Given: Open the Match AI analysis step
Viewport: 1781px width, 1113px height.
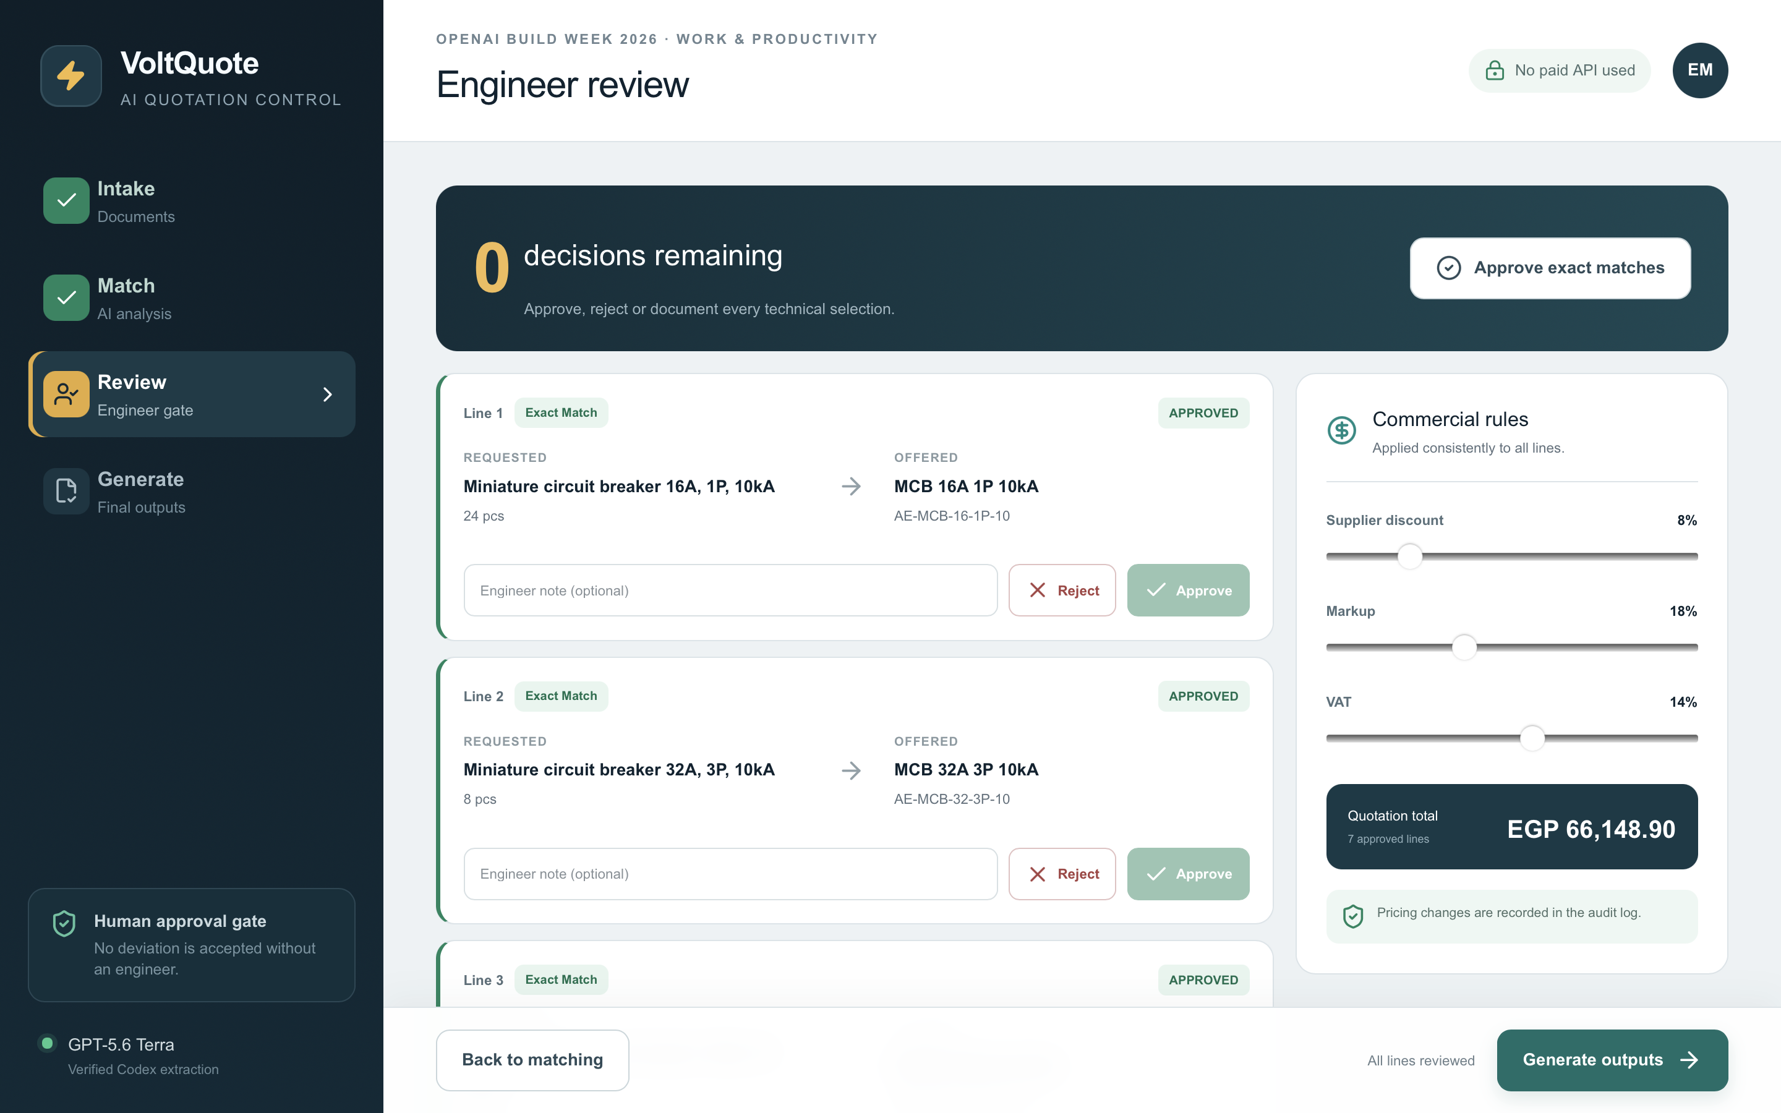Looking at the screenshot, I should (191, 298).
